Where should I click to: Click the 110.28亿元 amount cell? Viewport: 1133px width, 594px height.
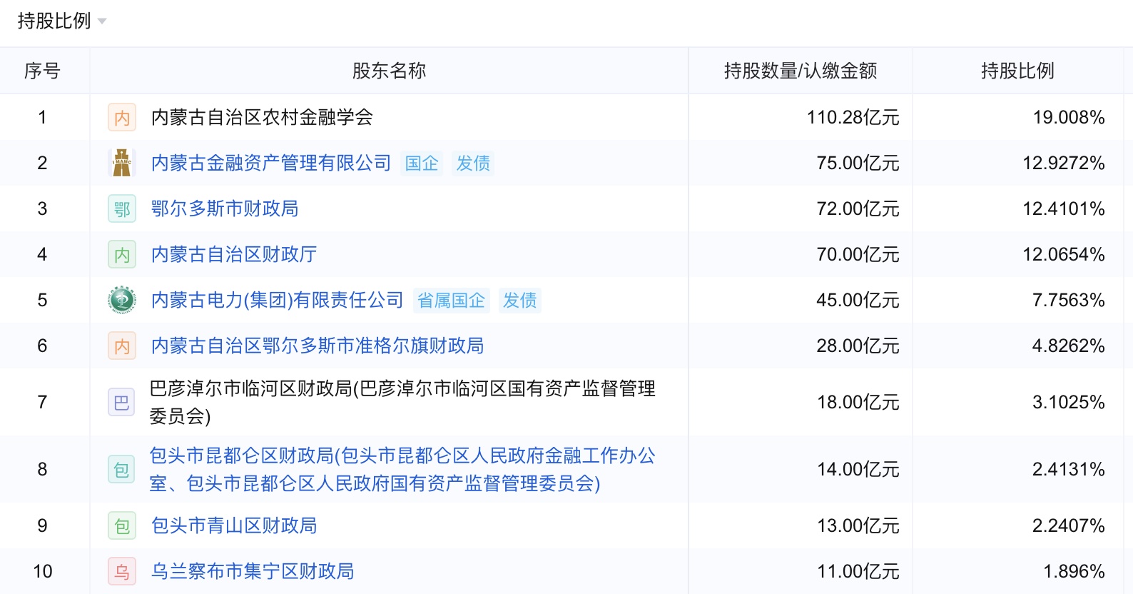pos(853,117)
